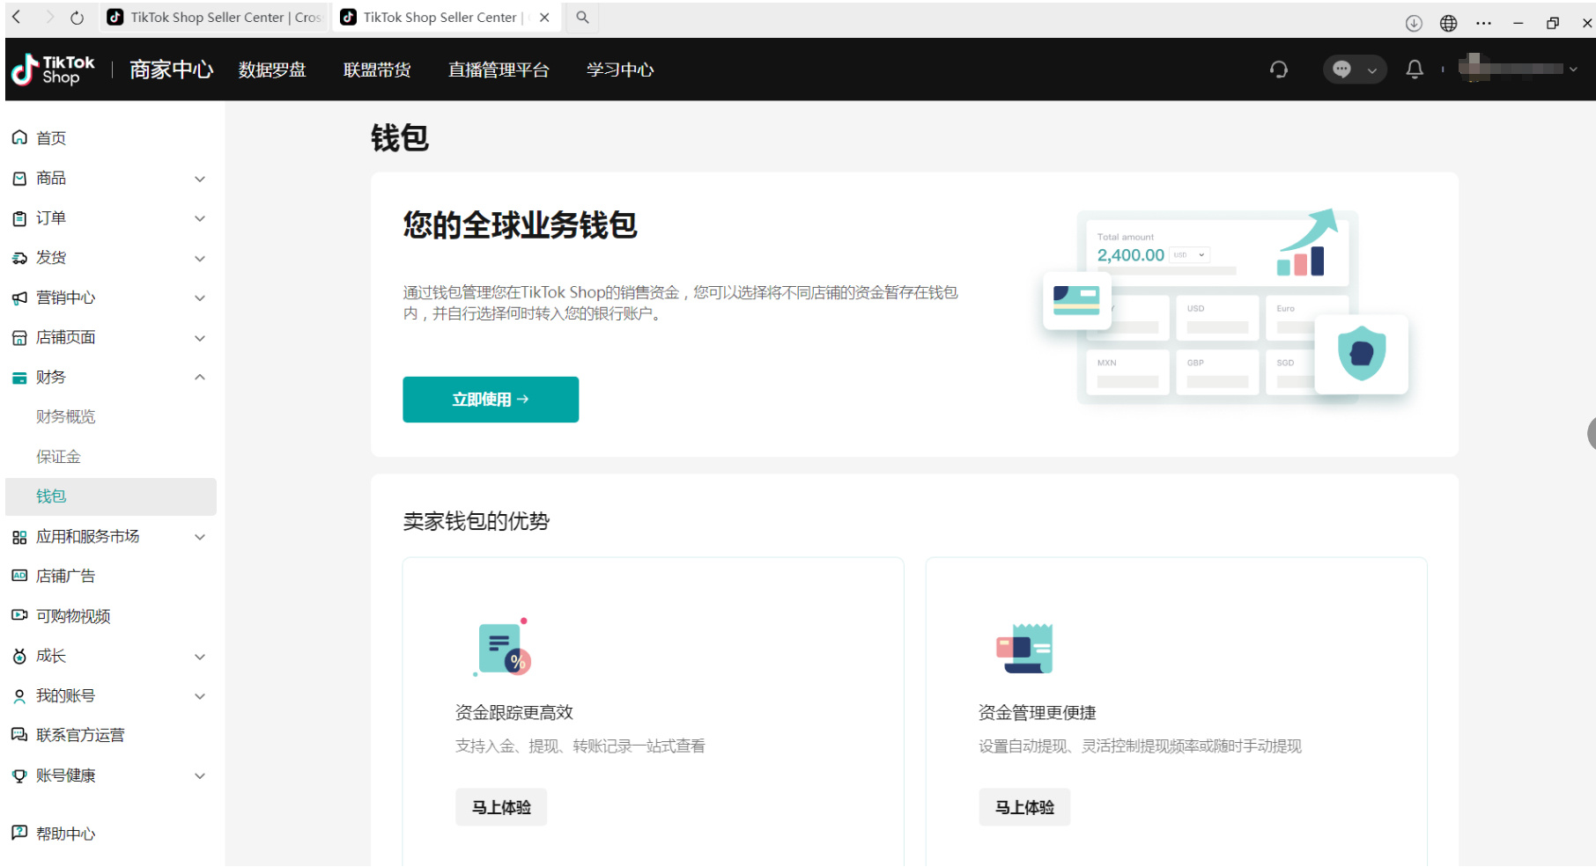
Task: Open the browser downloads icon
Action: pos(1414,23)
